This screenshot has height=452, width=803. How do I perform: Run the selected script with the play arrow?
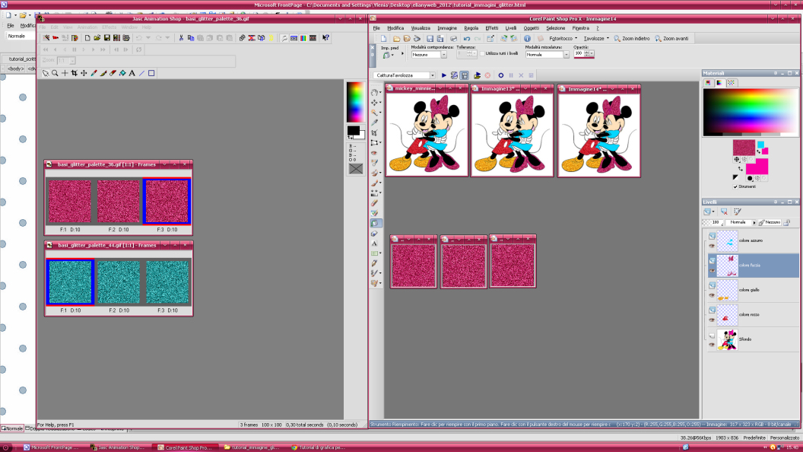(444, 75)
